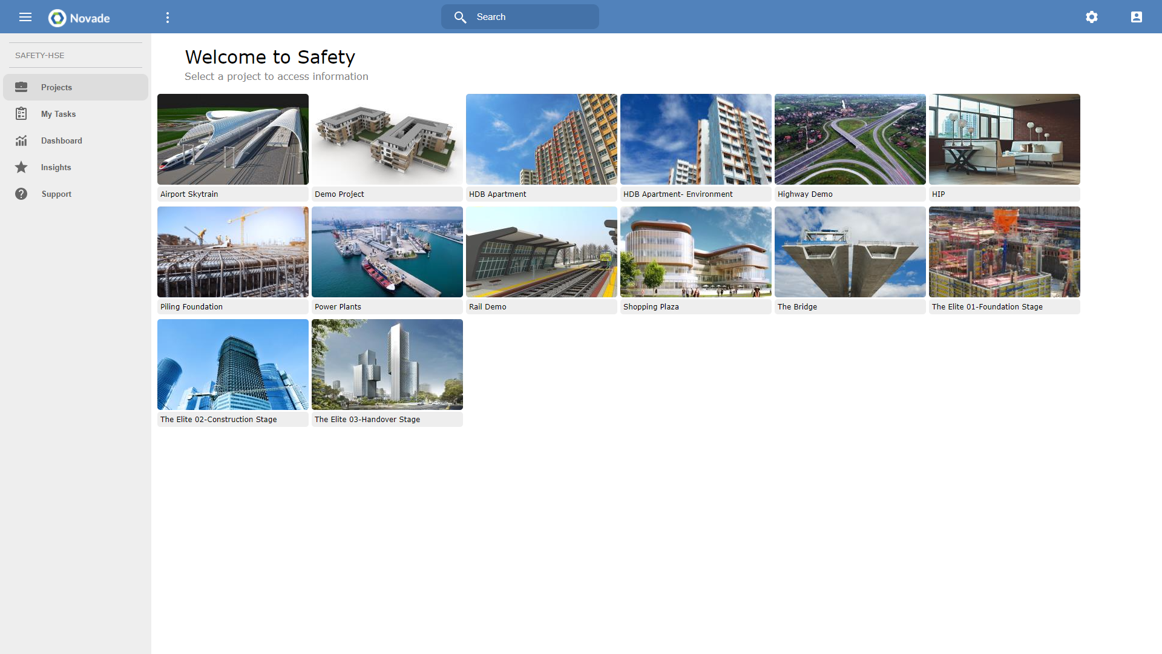Click the Novade logo
1162x654 pixels.
(79, 18)
